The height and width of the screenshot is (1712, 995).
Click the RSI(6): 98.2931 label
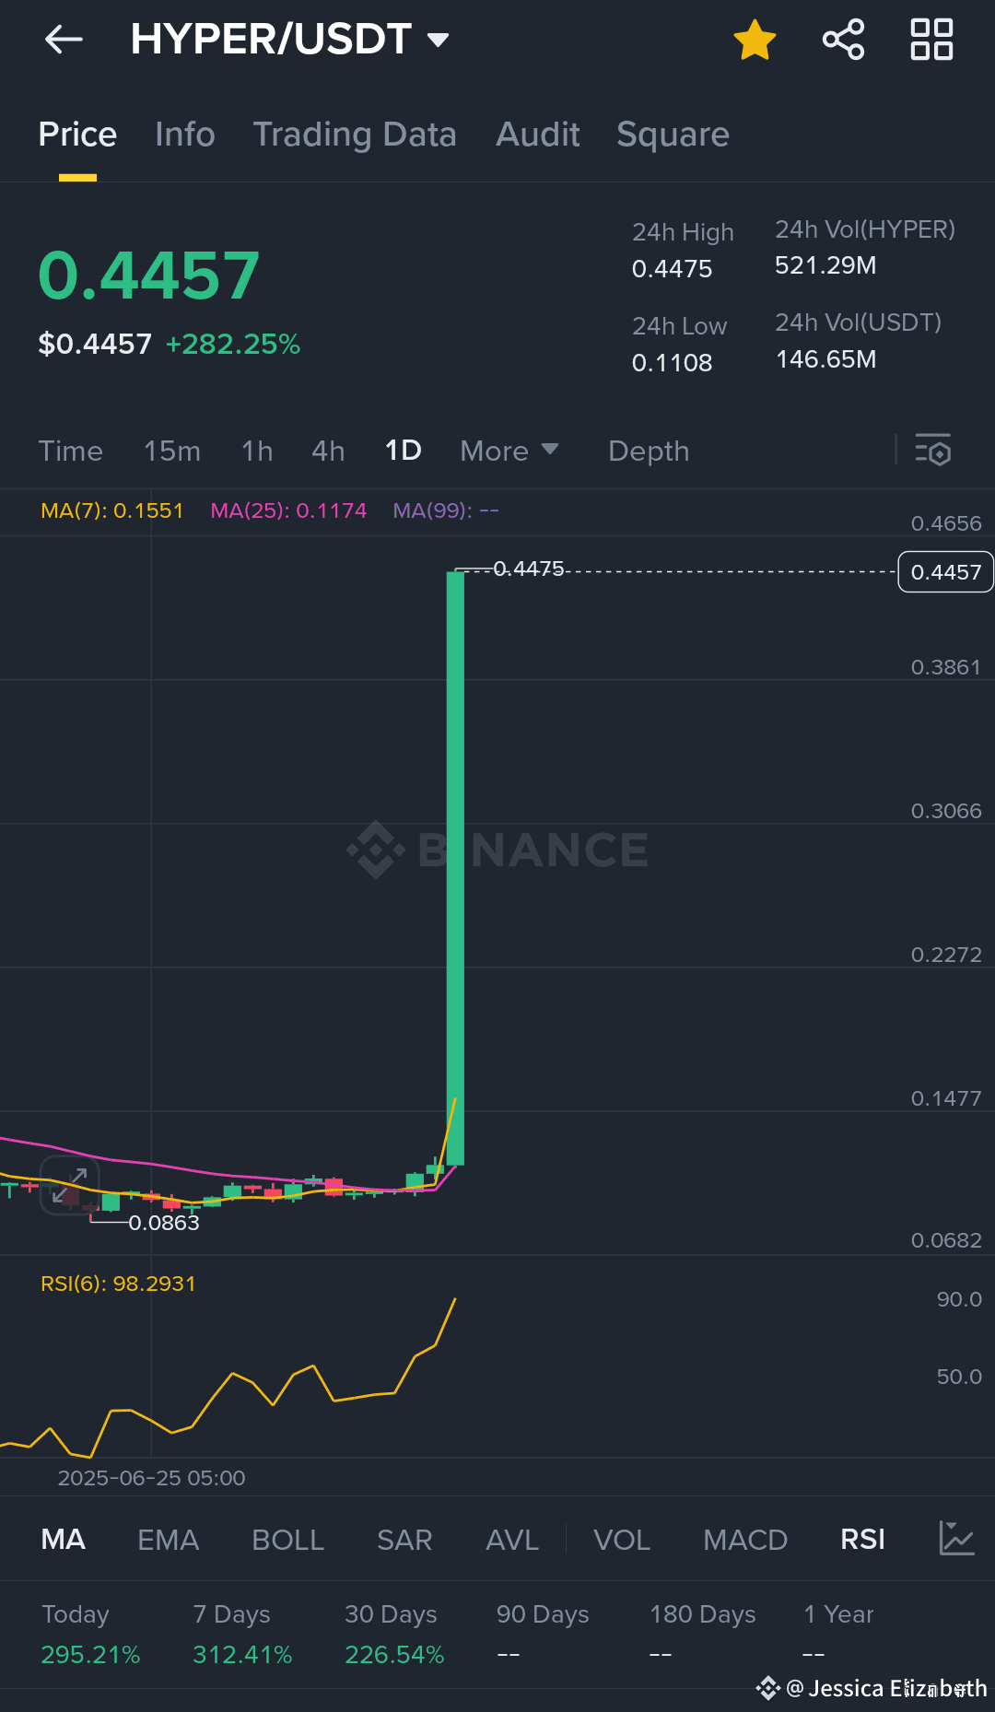point(118,1284)
